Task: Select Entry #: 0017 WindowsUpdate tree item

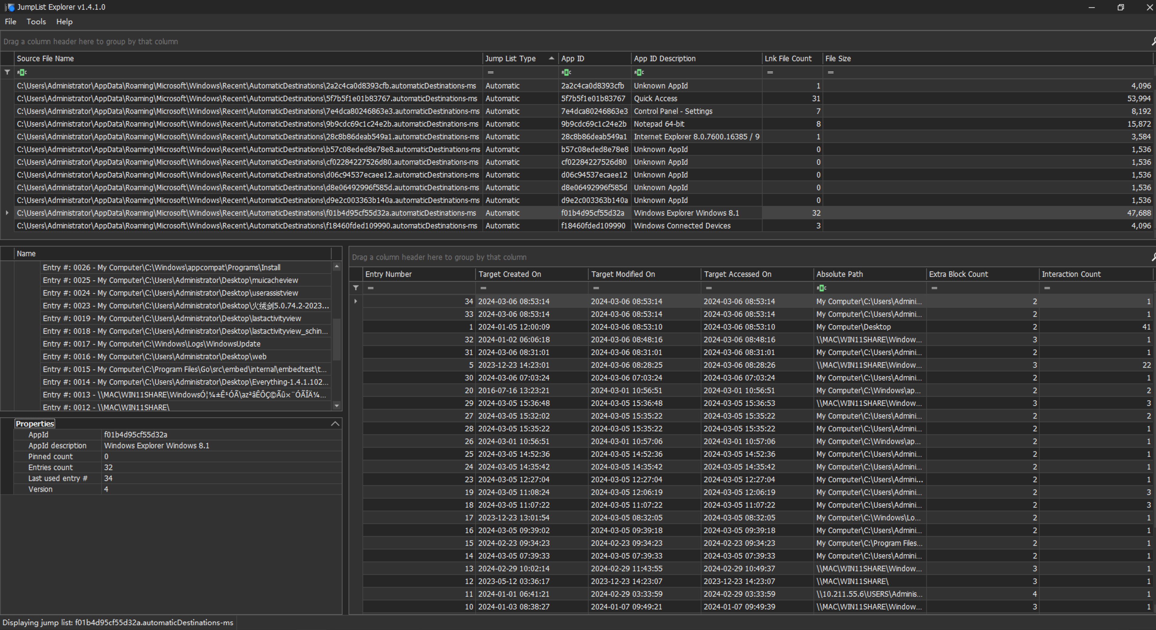Action: [x=152, y=344]
